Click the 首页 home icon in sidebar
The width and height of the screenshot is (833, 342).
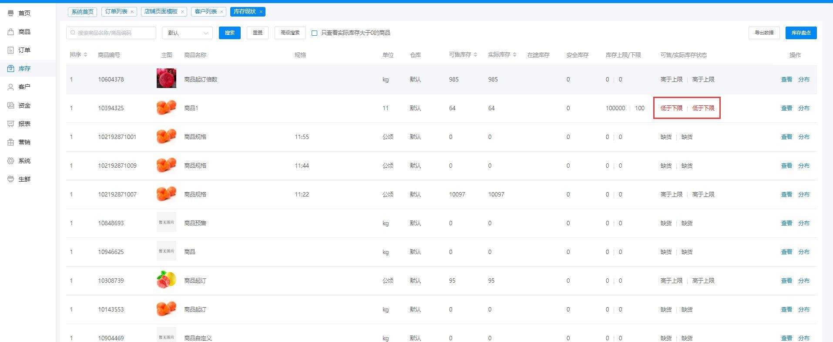(11, 13)
